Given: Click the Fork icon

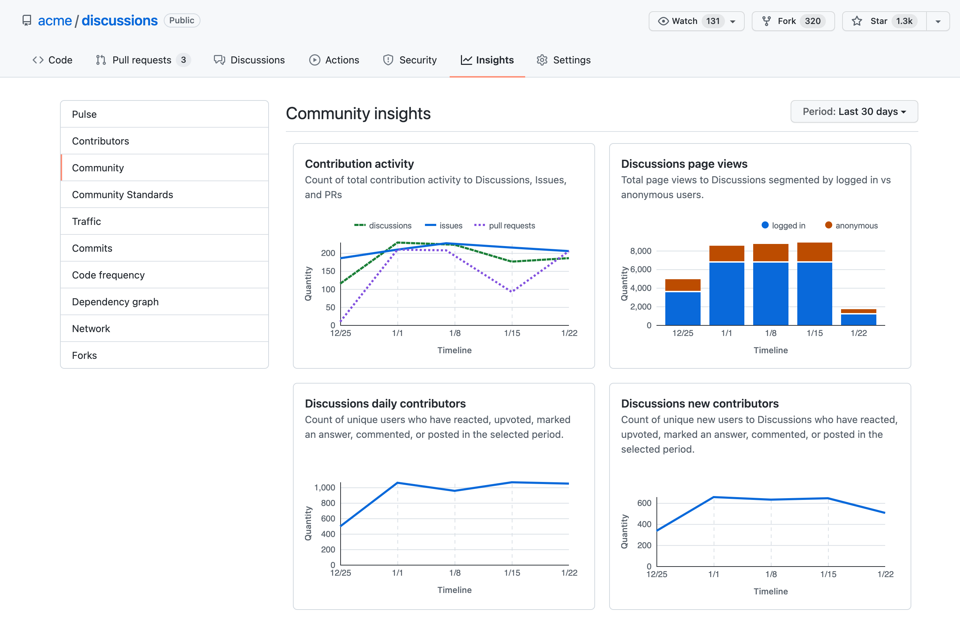Looking at the screenshot, I should point(766,21).
